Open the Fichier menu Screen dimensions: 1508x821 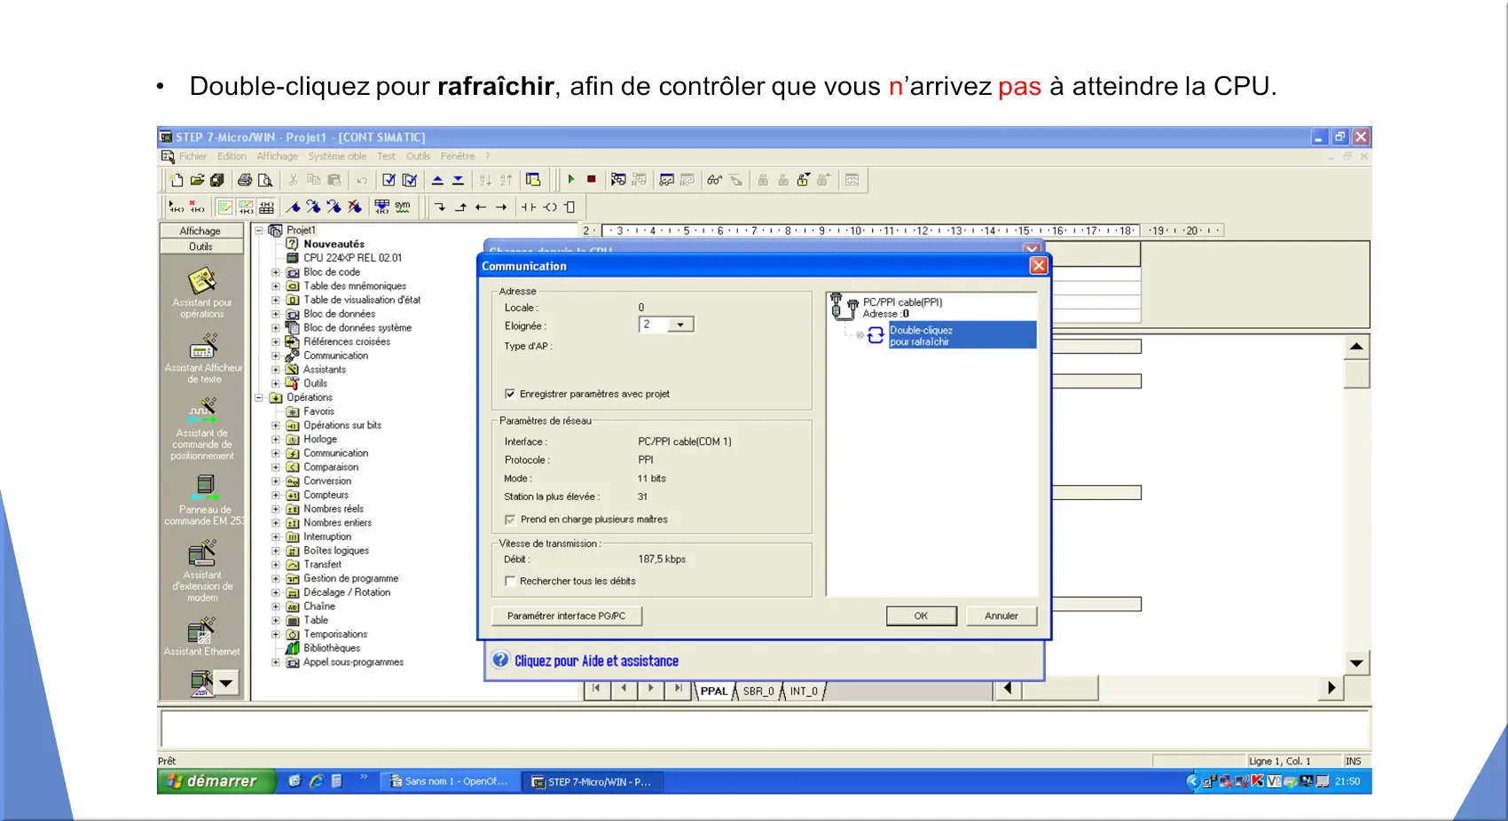pyautogui.click(x=192, y=156)
